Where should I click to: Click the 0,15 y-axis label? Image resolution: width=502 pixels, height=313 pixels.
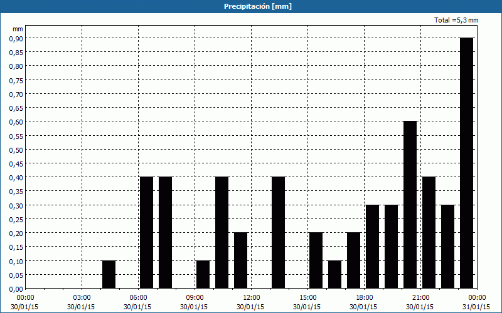click(16, 247)
